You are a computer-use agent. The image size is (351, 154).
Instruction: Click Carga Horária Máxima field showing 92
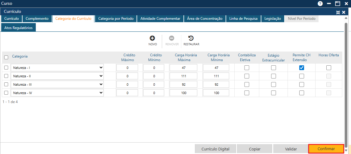[183, 84]
